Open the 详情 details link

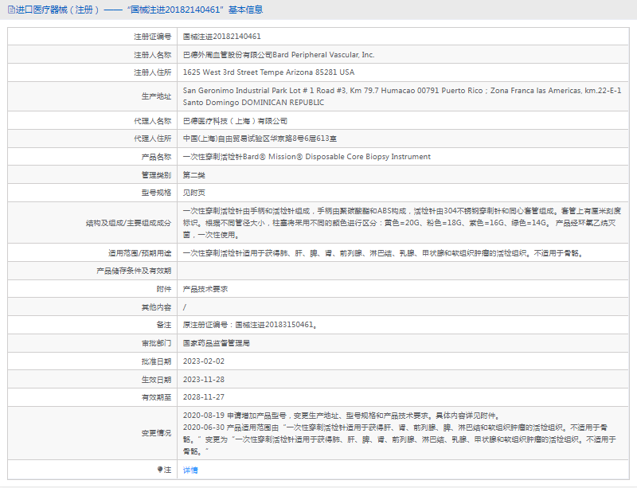coord(190,470)
